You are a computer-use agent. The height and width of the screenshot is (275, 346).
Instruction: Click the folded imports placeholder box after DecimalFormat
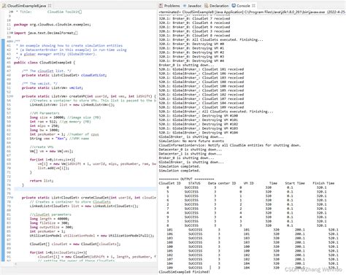coord(76,33)
